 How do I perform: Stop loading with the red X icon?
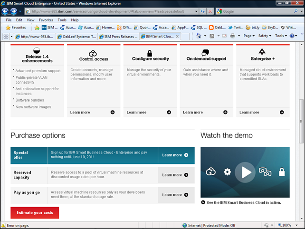click(210, 11)
